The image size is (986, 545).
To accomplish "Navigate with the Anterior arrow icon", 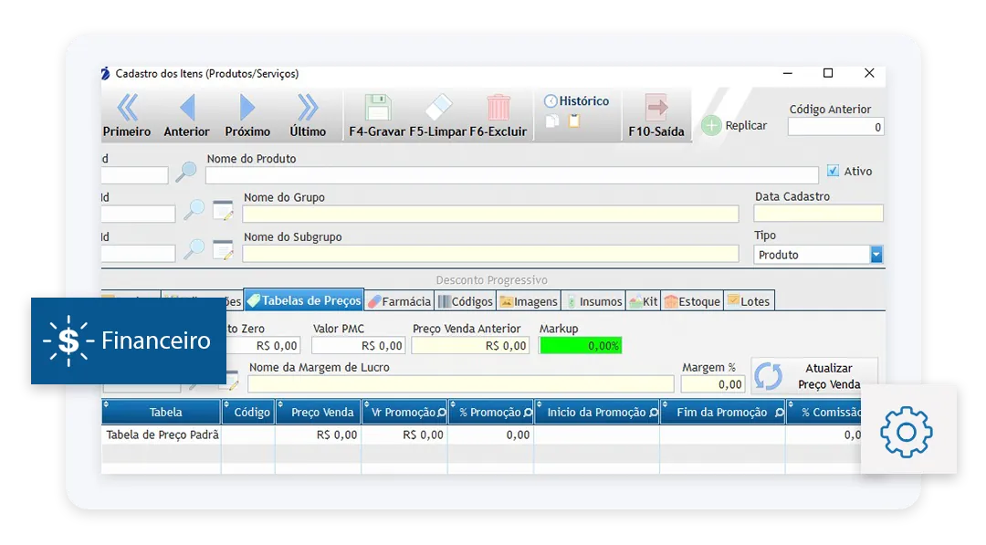I will click(187, 108).
